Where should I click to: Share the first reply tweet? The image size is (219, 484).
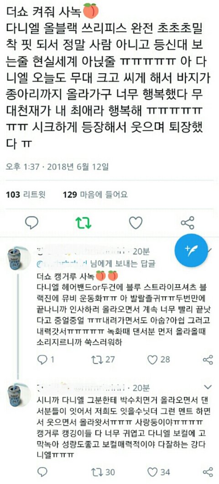(x=208, y=360)
